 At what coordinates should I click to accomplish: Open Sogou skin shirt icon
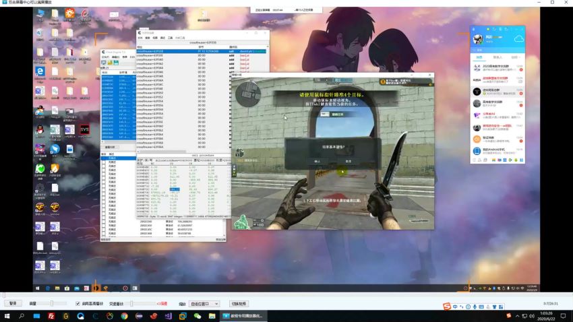(x=494, y=307)
